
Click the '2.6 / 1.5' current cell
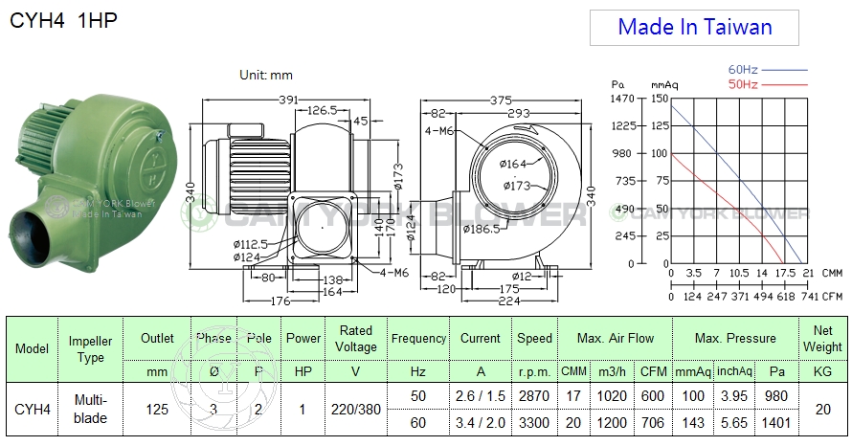[481, 396]
